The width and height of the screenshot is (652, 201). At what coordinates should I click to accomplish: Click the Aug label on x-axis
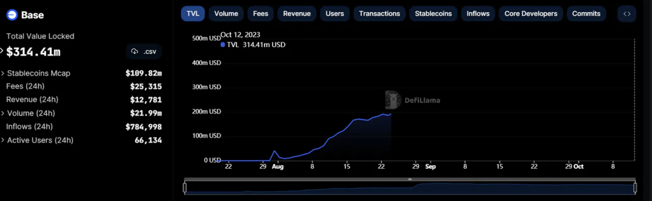[x=278, y=166]
